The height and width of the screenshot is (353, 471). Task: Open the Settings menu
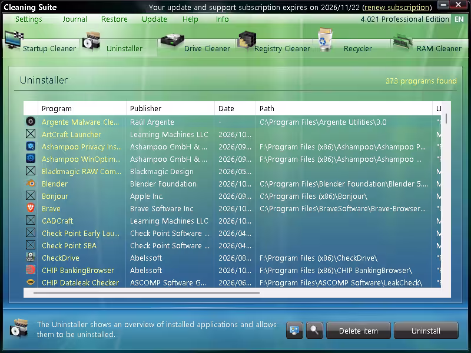click(x=29, y=19)
